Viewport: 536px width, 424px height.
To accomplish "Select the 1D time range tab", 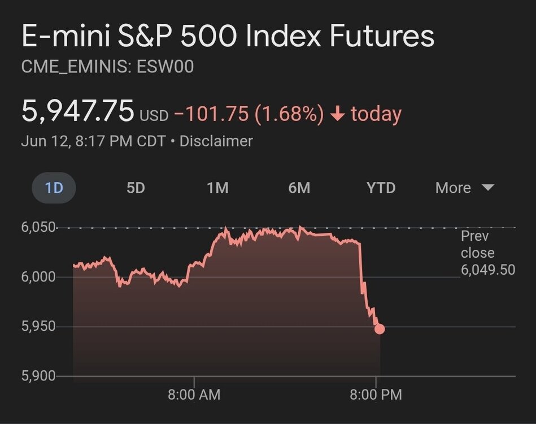I will (54, 188).
